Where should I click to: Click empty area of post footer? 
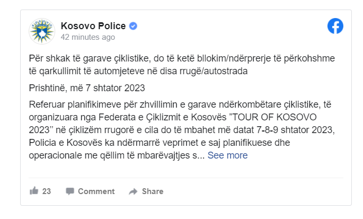click(x=255, y=191)
